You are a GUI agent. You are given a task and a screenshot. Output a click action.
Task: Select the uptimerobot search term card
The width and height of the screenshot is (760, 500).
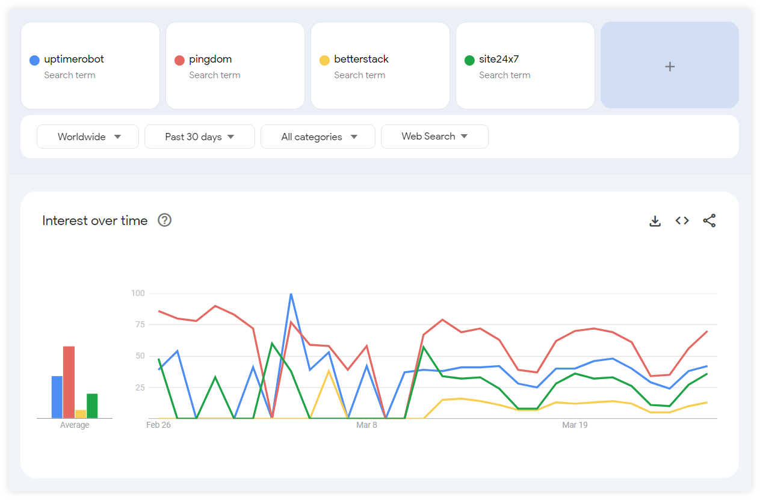(90, 65)
